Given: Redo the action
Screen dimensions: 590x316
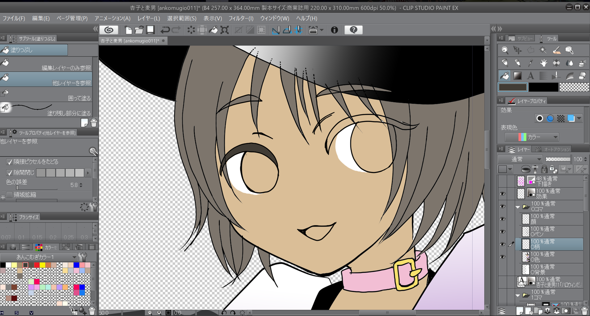Looking at the screenshot, I should [x=176, y=30].
